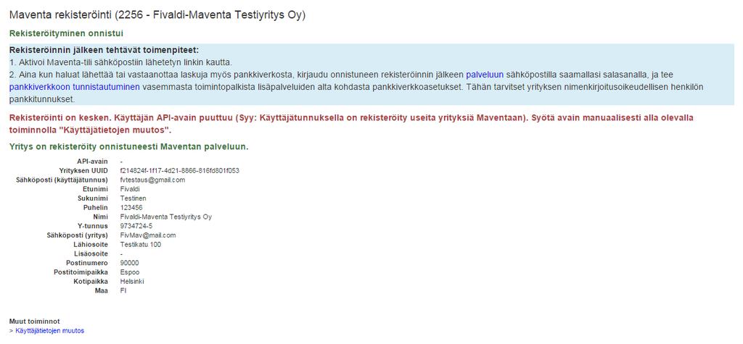The width and height of the screenshot is (743, 344).
Task: Open 'Käyttäjätietojen muutos' link
Action: point(50,331)
